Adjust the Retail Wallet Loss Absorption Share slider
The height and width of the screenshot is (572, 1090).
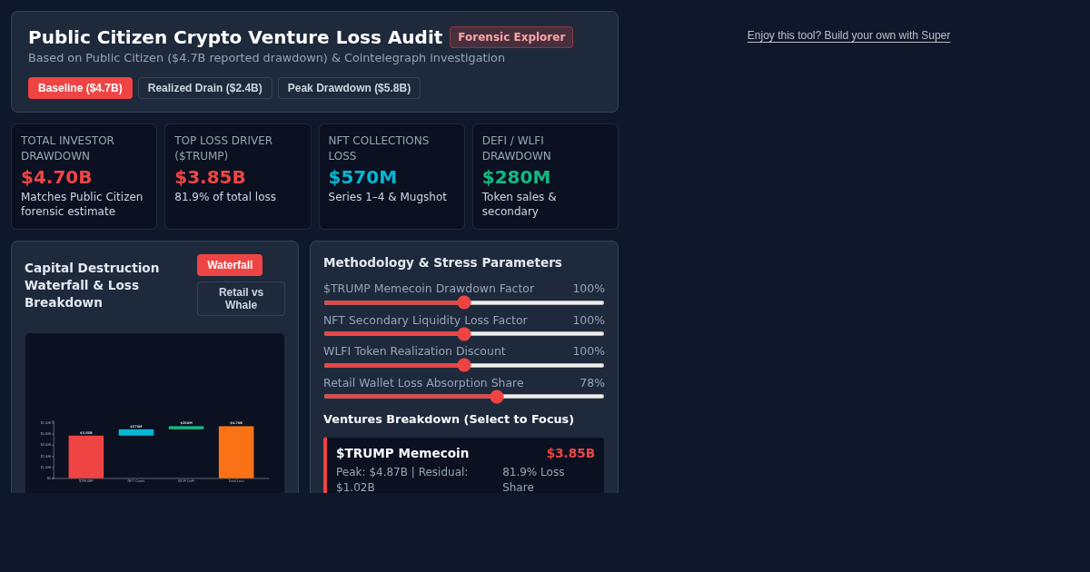[x=464, y=397]
